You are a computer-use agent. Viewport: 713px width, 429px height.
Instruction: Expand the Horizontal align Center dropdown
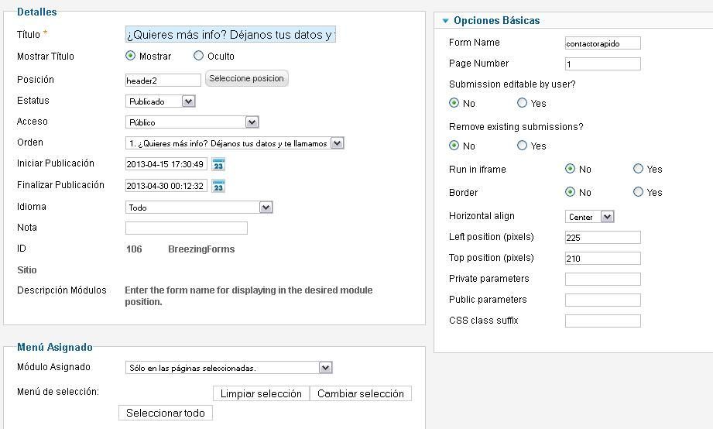(590, 217)
